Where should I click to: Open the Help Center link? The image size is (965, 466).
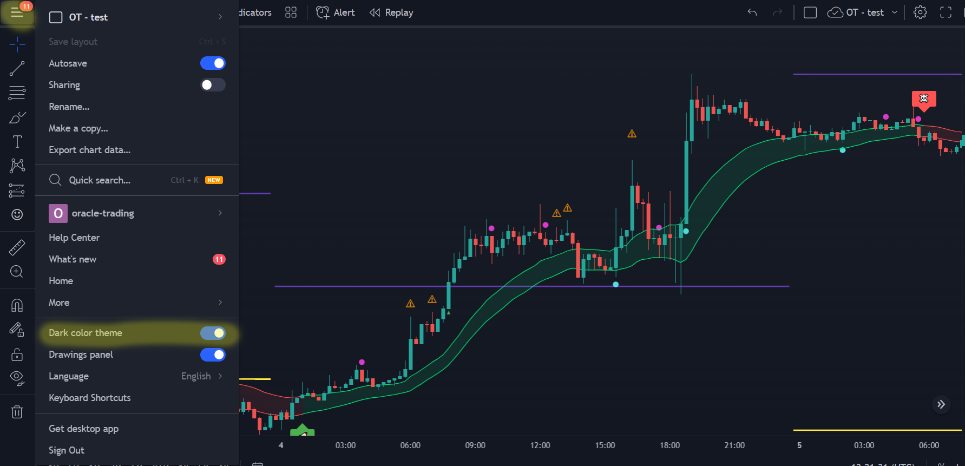74,238
